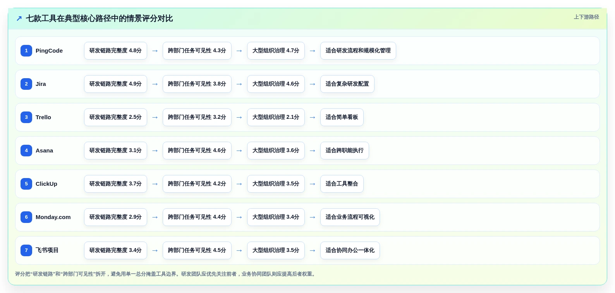Click the title 七款工具在典型核心路径中的情景评分对比
The height and width of the screenshot is (293, 615).
point(99,18)
